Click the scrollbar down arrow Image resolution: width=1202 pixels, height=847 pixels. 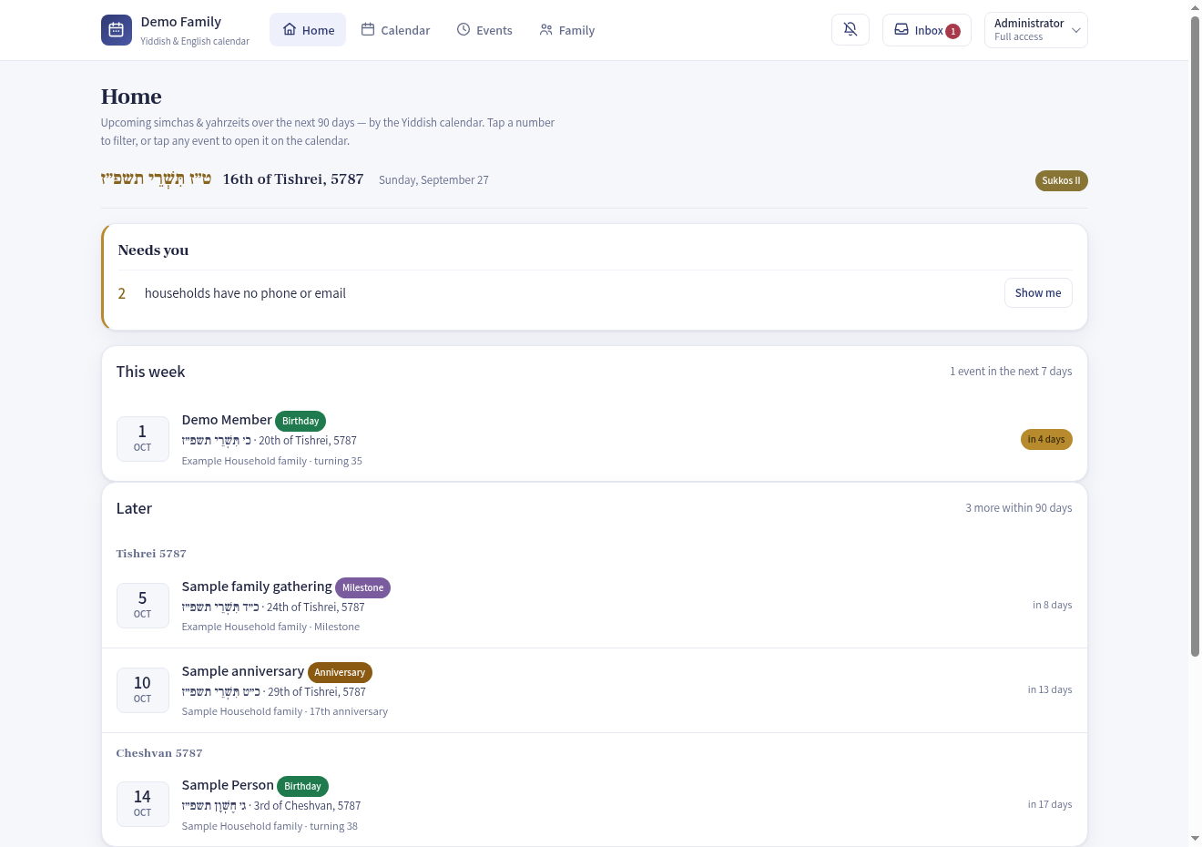(x=1196, y=839)
